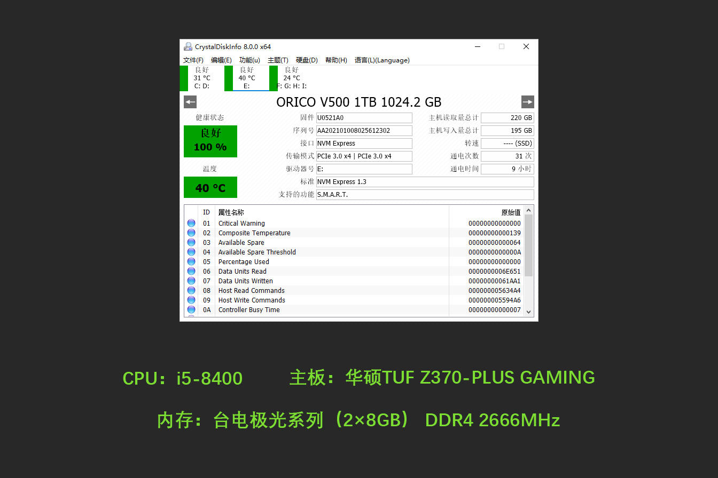This screenshot has height=478, width=718.
Task: Click rotation rate value ---- (SSD)
Action: pyautogui.click(x=508, y=144)
